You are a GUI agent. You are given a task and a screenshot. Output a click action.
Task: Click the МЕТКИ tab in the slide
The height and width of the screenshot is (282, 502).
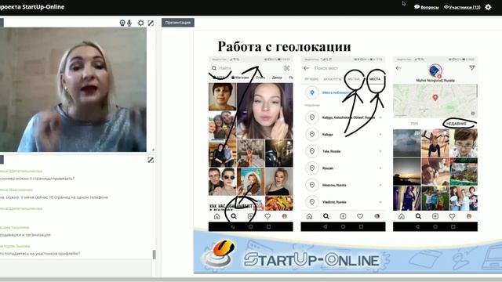(x=354, y=79)
